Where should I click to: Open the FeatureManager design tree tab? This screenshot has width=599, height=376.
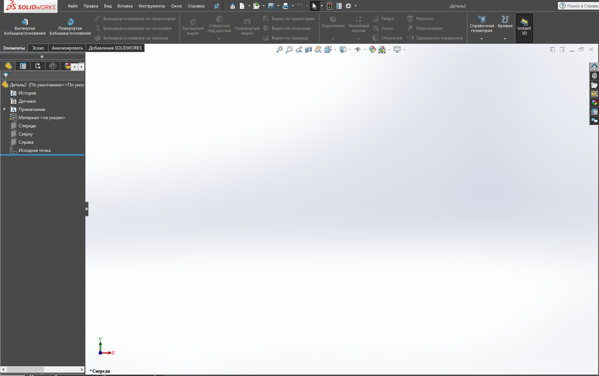8,66
